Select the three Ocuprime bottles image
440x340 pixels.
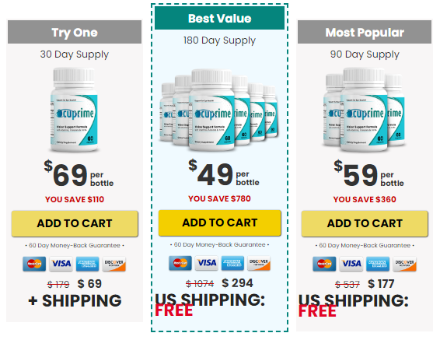(x=365, y=110)
